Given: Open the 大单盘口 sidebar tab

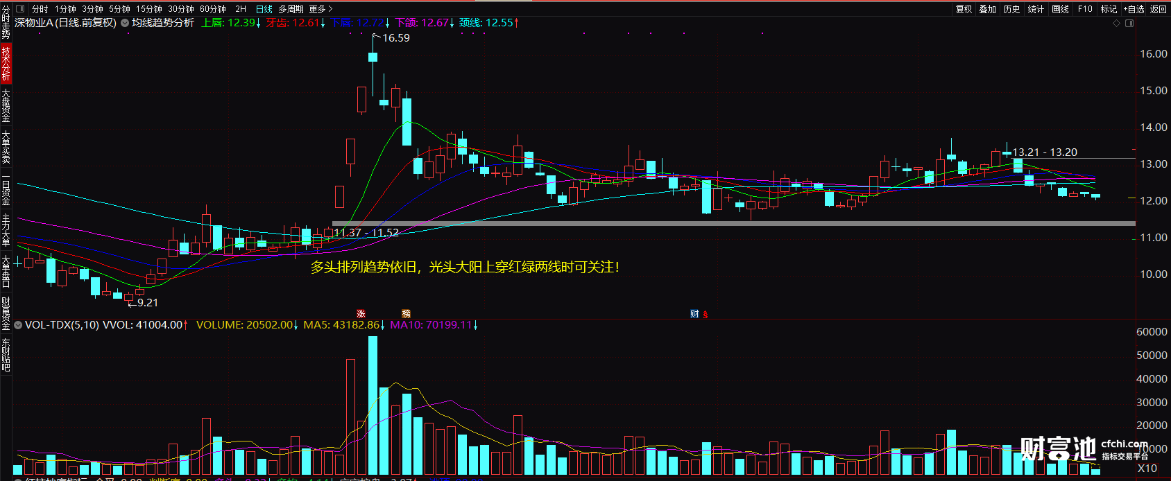Looking at the screenshot, I should pyautogui.click(x=6, y=271).
